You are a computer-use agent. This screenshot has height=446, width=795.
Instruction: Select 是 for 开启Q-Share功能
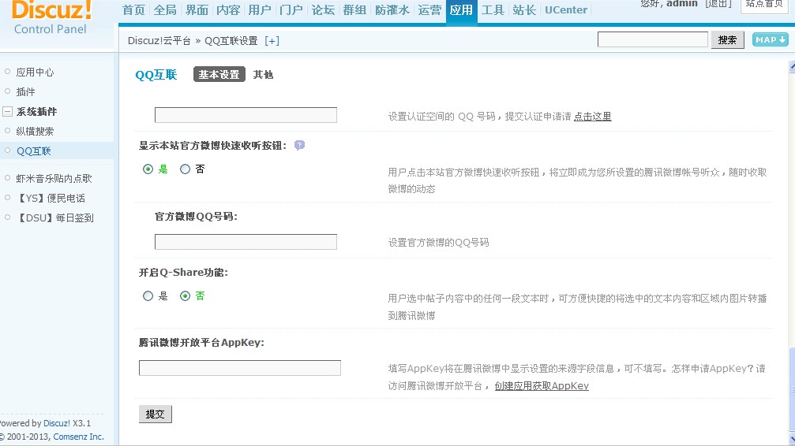point(148,295)
